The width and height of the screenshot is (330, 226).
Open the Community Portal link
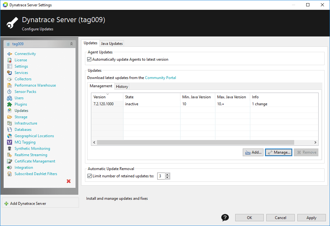click(x=160, y=78)
